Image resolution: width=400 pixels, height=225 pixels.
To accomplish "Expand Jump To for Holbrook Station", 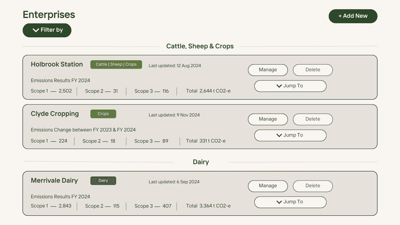I will pyautogui.click(x=290, y=86).
